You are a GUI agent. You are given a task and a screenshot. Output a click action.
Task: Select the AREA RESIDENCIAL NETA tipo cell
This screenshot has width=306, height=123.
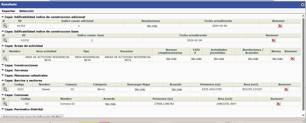[87, 58]
